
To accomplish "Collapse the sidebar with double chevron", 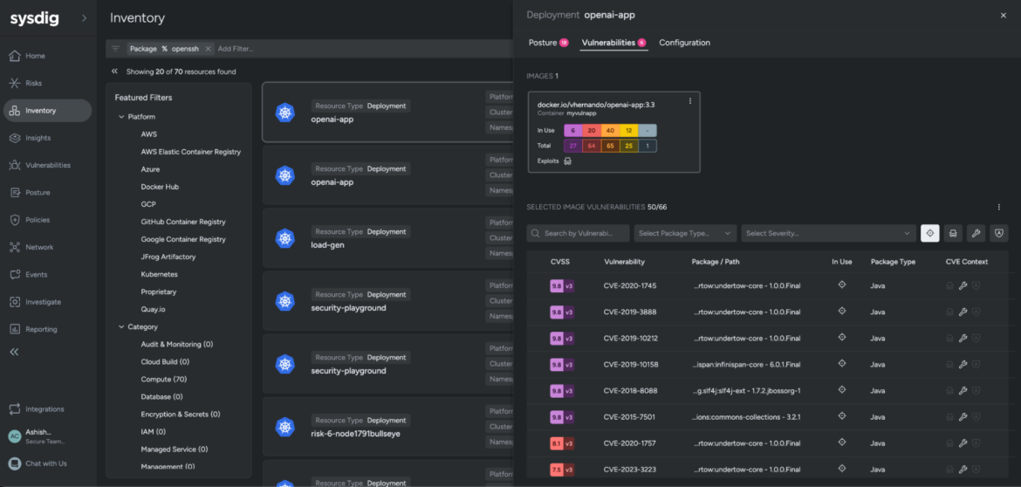I will click(14, 352).
